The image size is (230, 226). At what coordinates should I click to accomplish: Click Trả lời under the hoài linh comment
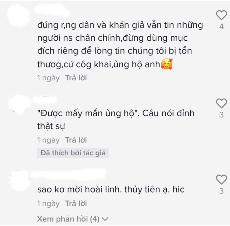point(76,203)
